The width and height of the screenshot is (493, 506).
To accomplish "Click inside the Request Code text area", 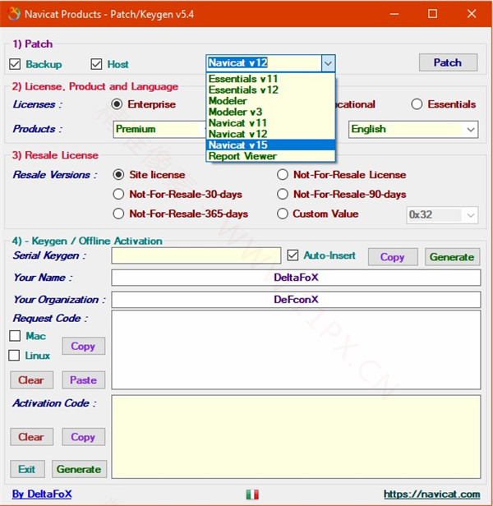I will click(296, 350).
